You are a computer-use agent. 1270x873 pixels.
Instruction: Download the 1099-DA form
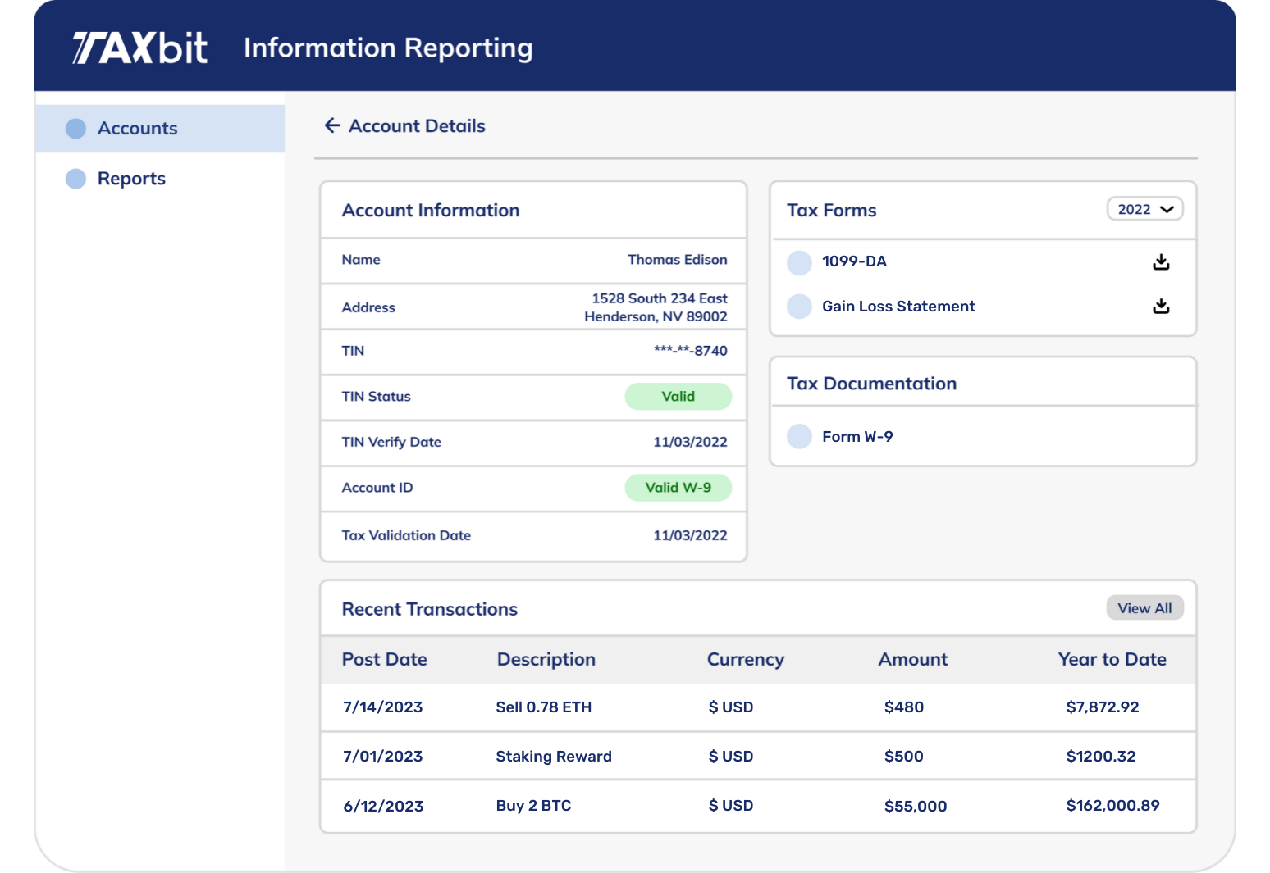[1160, 261]
